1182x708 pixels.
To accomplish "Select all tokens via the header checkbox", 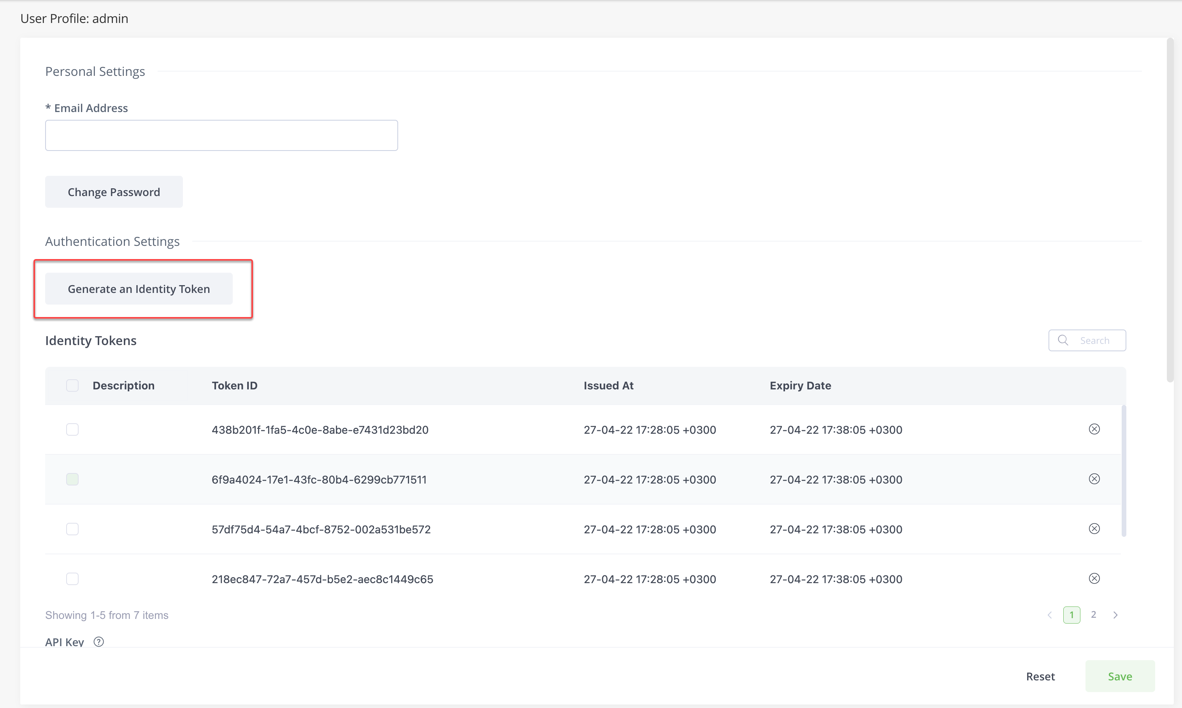I will [72, 385].
